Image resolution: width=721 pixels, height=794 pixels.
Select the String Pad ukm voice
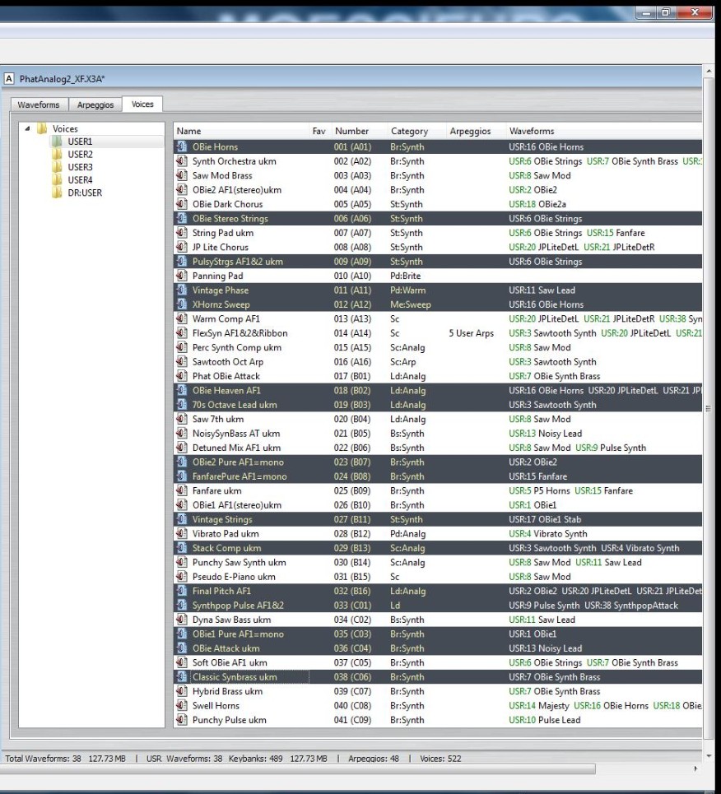[438, 233]
